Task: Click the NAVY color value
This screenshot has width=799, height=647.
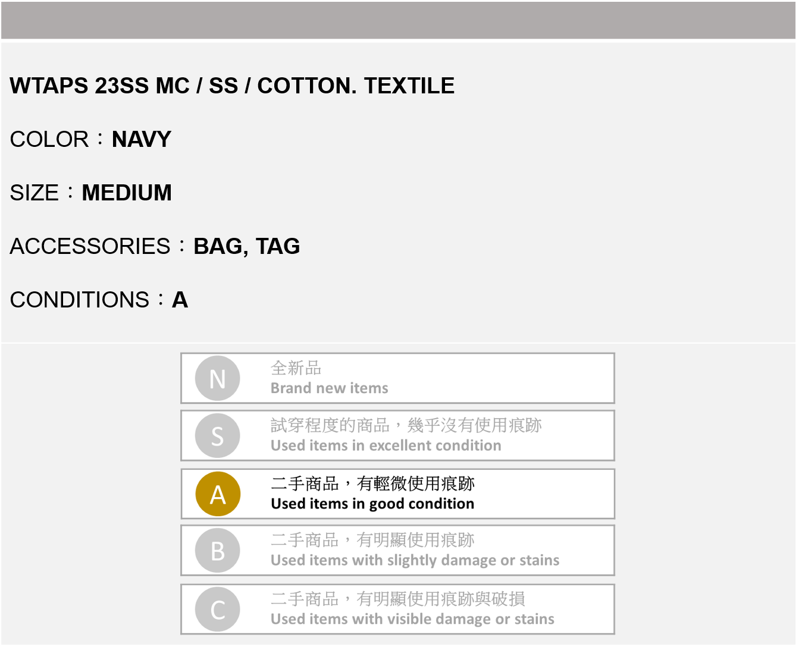Action: [142, 139]
